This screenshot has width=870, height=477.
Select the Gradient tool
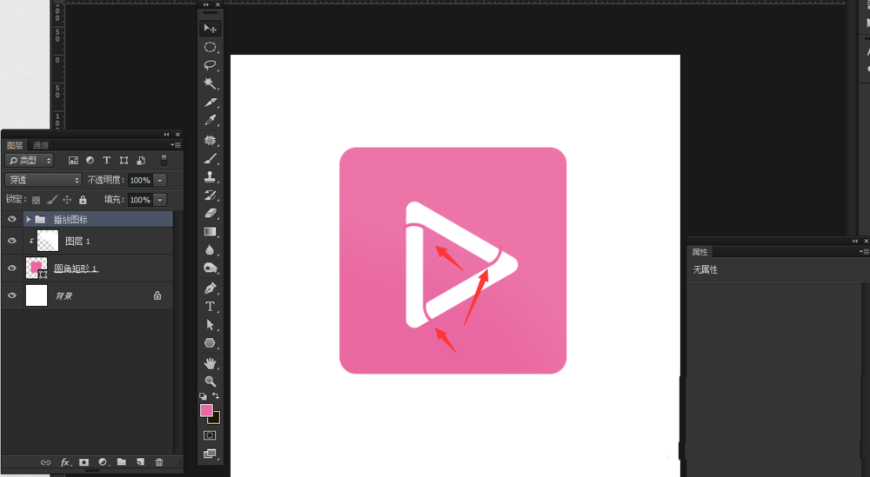(211, 232)
